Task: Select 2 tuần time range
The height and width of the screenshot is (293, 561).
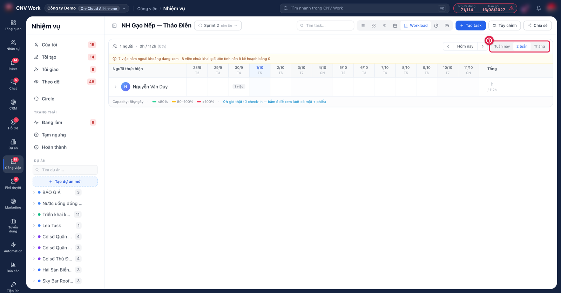Action: pos(522,46)
